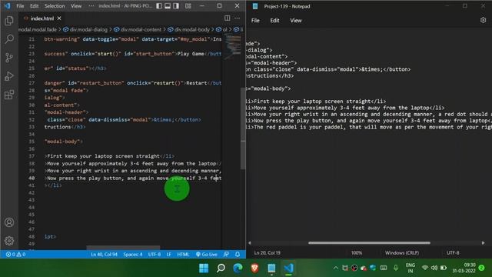The height and width of the screenshot is (277, 492).
Task: Click Notepad horizontal scrollbar thumb
Action: [x=369, y=243]
